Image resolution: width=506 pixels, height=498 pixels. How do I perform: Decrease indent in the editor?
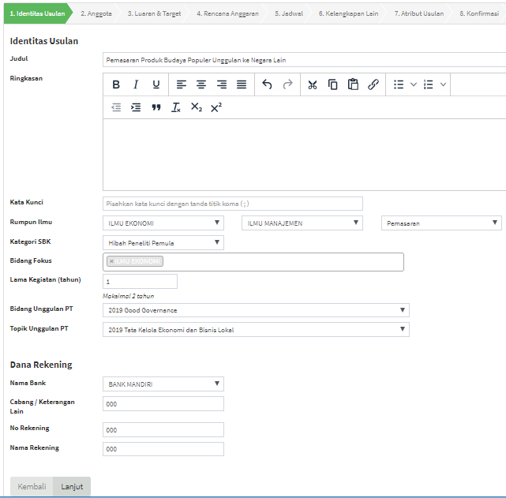116,107
